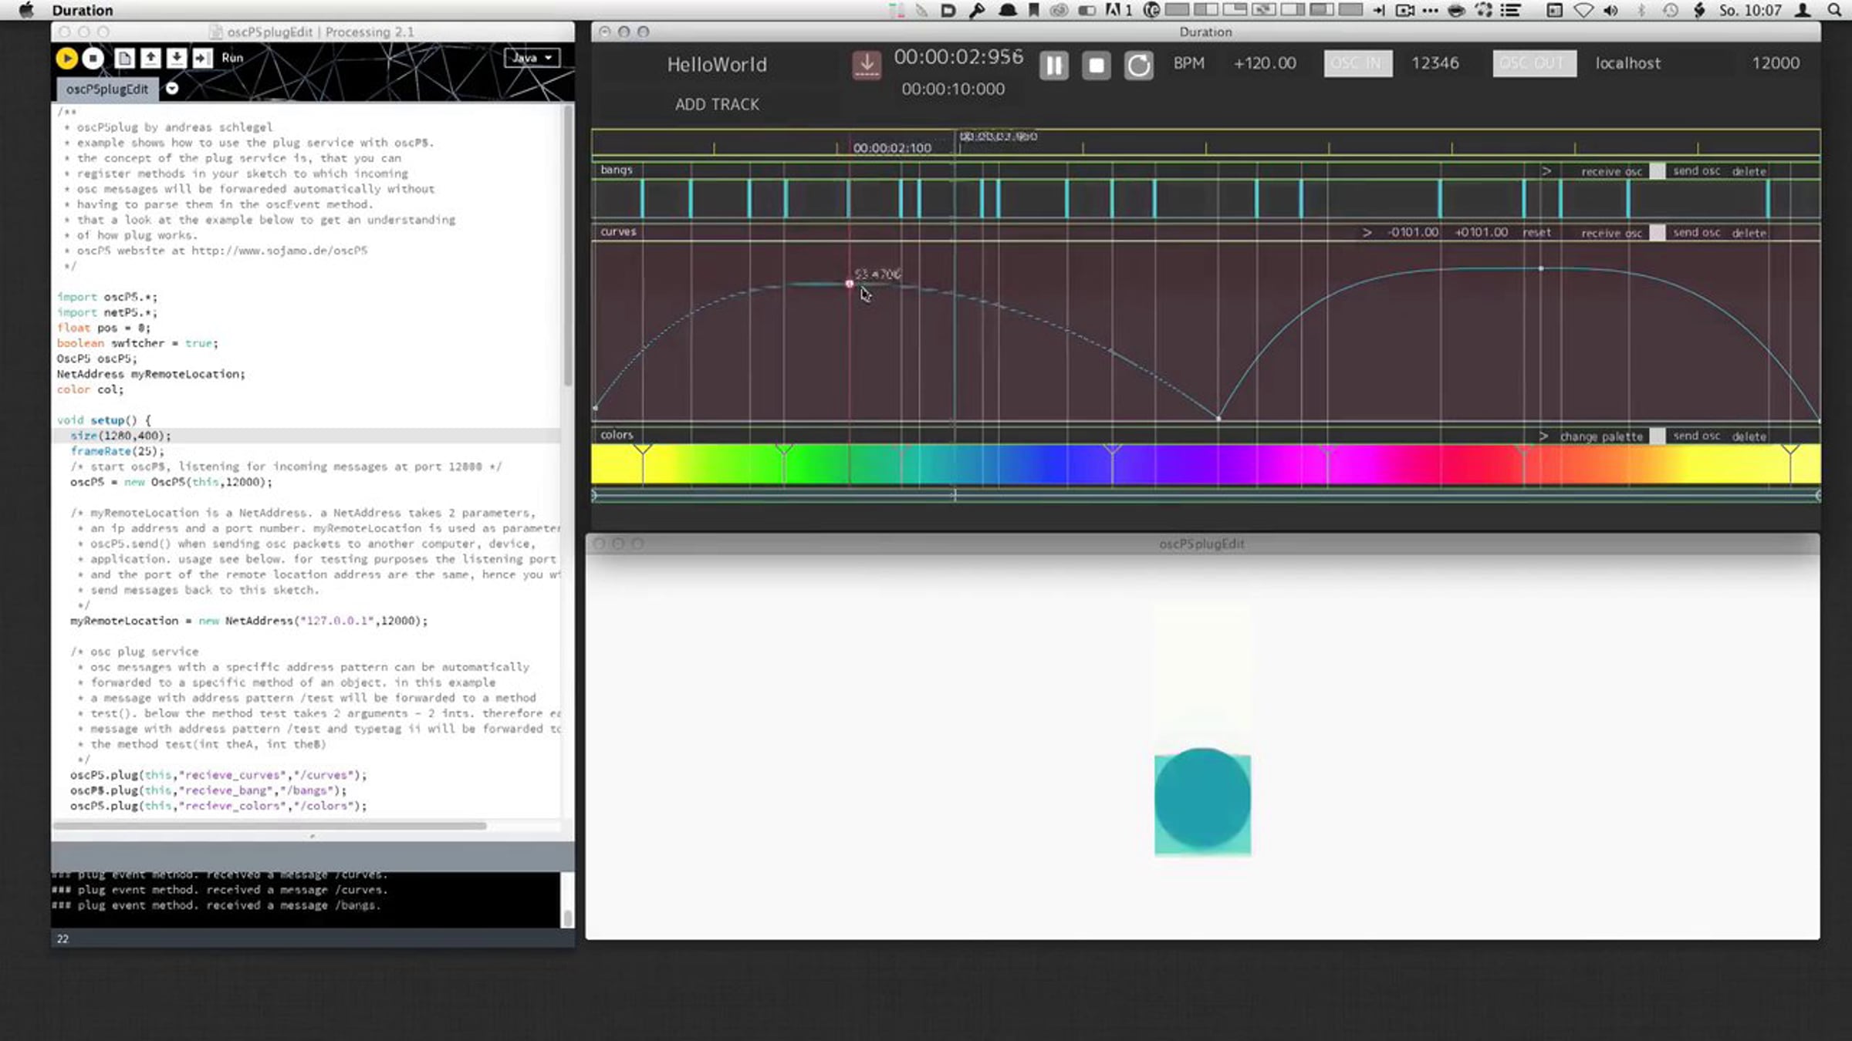Expand curves track using the > arrow
1852x1041 pixels.
tap(1367, 232)
